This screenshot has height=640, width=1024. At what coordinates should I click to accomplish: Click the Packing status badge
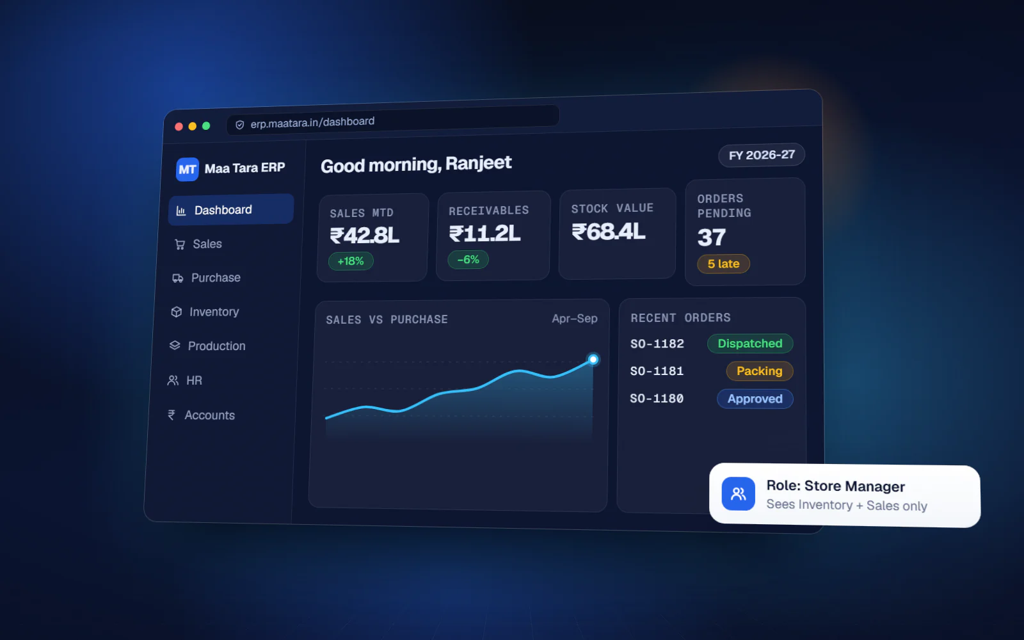pyautogui.click(x=760, y=371)
